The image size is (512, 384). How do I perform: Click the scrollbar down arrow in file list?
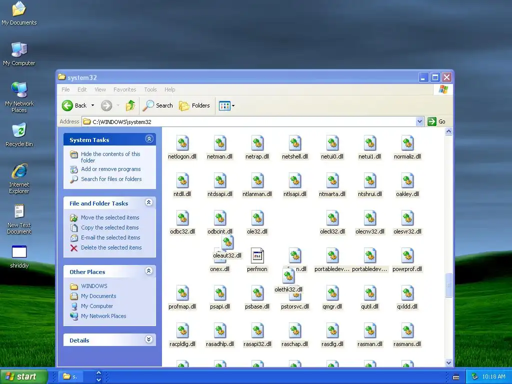click(448, 363)
